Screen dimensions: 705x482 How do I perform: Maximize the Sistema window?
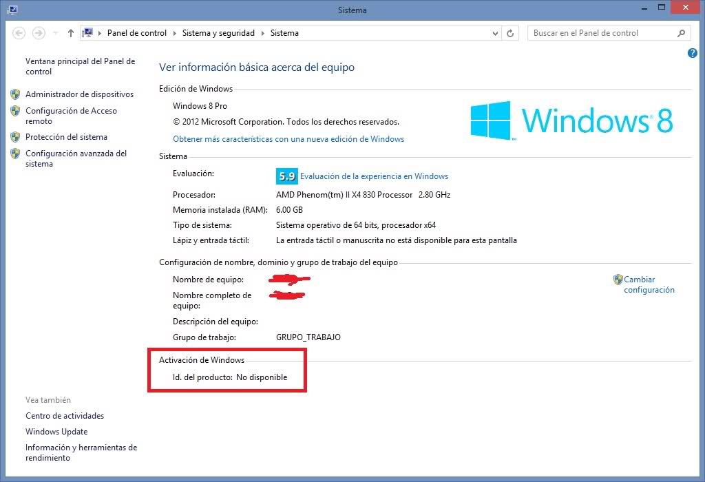coord(662,7)
